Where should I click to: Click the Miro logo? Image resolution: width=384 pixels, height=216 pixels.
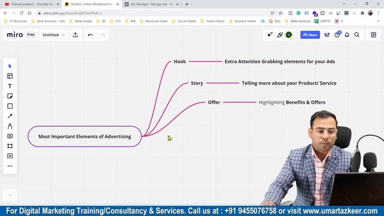click(x=15, y=35)
